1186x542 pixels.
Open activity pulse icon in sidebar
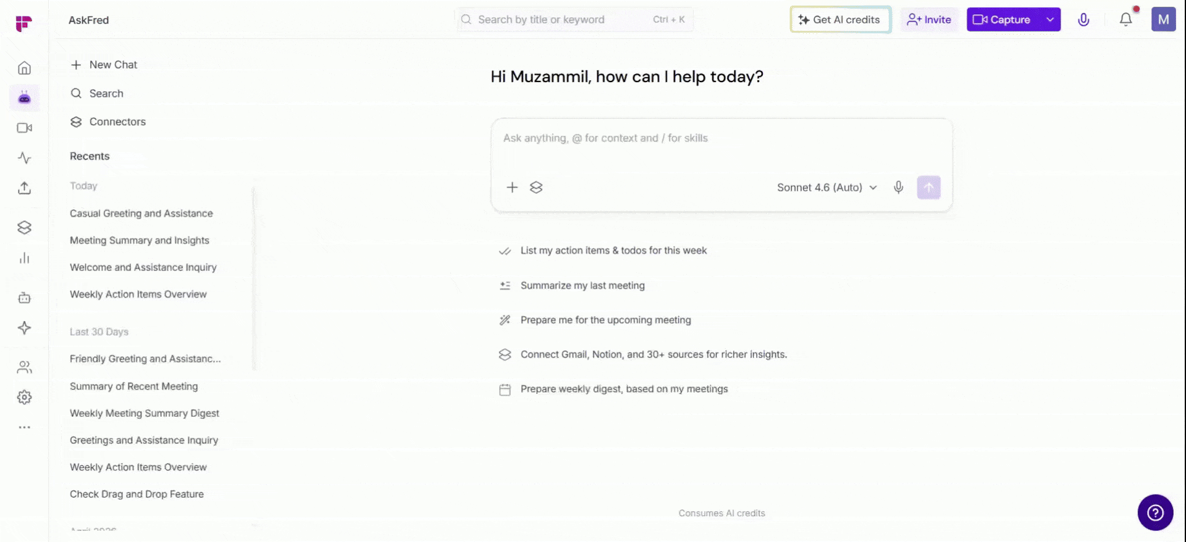(x=24, y=158)
